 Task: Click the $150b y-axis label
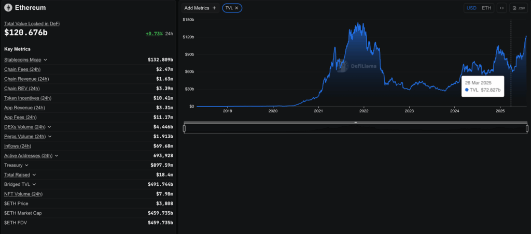coord(188,20)
